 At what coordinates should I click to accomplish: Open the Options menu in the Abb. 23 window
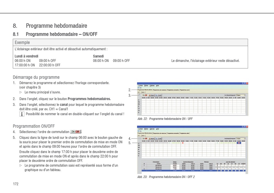(x=152, y=129)
